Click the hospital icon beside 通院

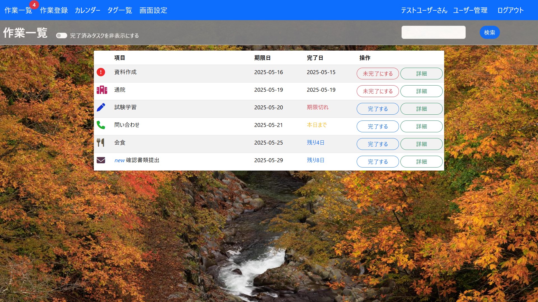(x=102, y=90)
